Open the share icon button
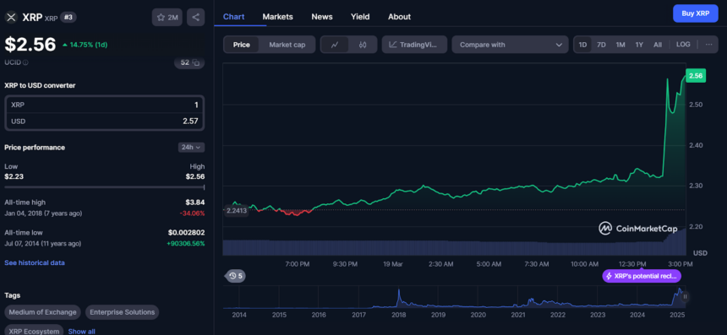Screen dimensions: 727x335 195,17
